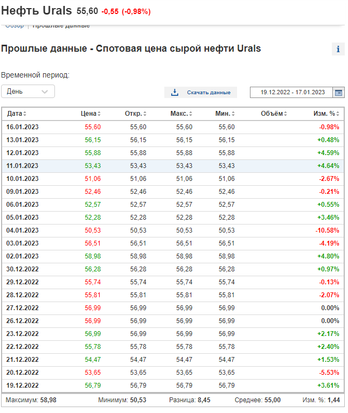Select the 20.12.2022 row date
The width and height of the screenshot is (348, 413).
tap(23, 372)
